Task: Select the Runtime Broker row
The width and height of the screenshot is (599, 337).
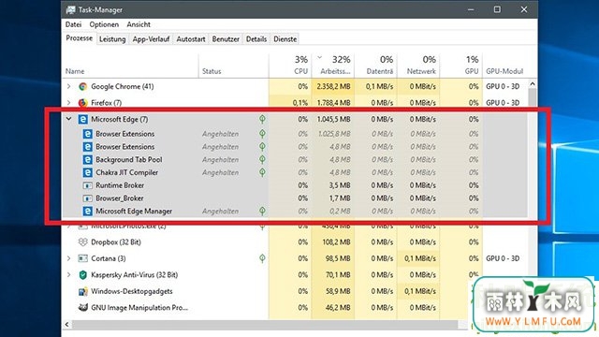Action: click(295, 185)
